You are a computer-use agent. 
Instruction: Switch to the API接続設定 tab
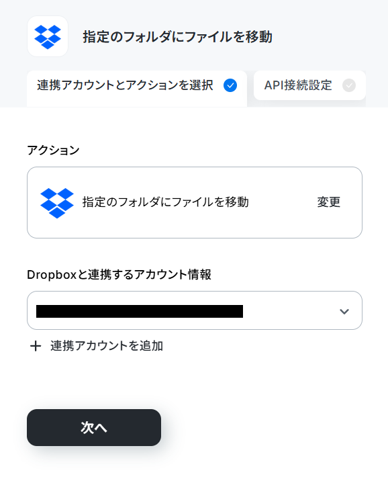pyautogui.click(x=309, y=85)
